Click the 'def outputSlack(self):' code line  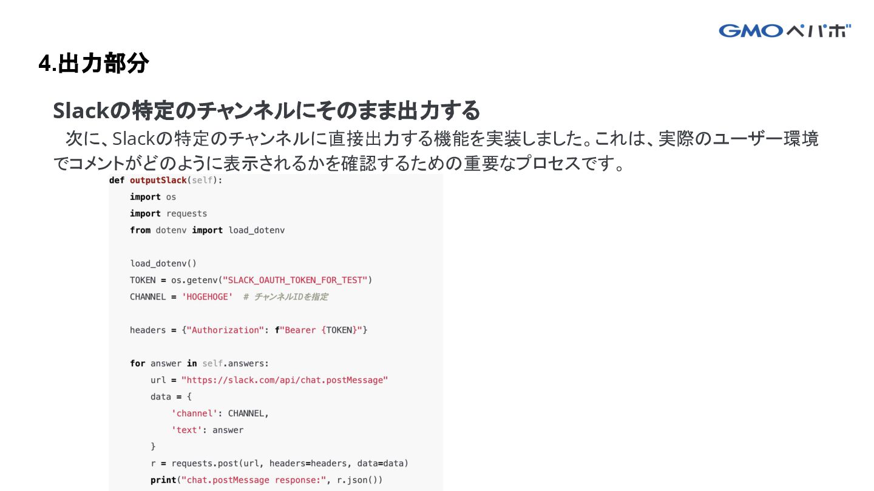coord(166,181)
